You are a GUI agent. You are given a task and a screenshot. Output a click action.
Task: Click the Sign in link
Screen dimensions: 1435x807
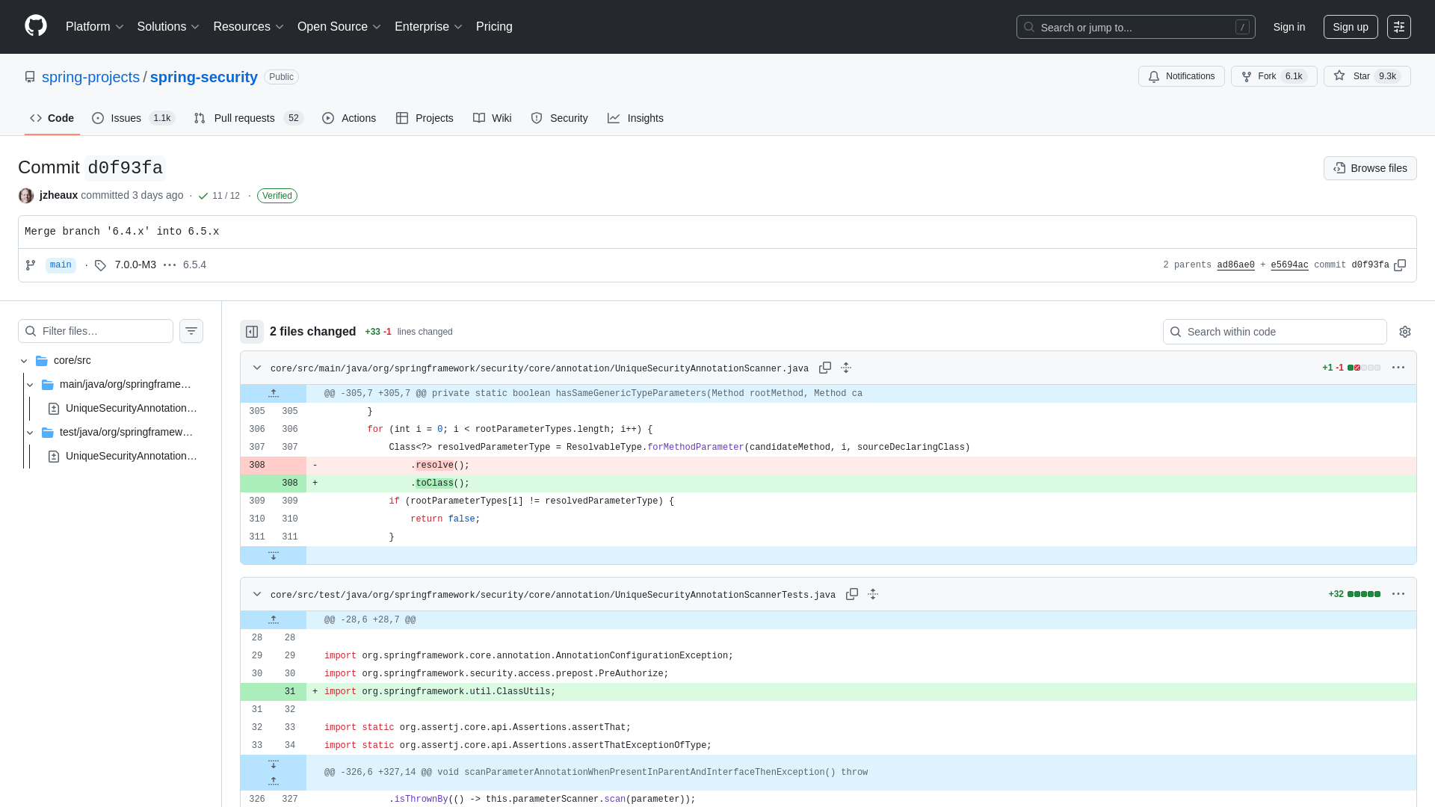pos(1289,27)
